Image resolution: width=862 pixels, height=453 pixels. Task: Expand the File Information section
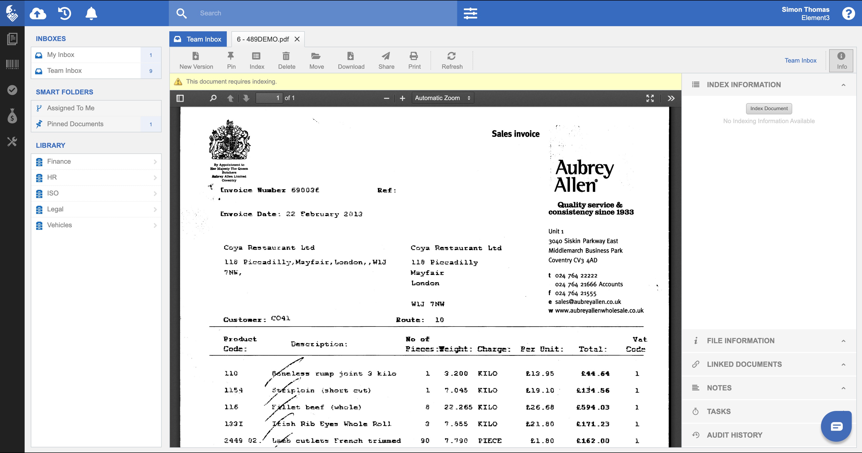point(769,341)
